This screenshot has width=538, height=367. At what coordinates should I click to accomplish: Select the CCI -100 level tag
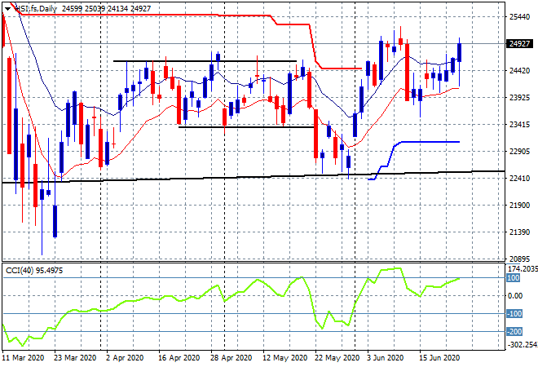pyautogui.click(x=514, y=313)
